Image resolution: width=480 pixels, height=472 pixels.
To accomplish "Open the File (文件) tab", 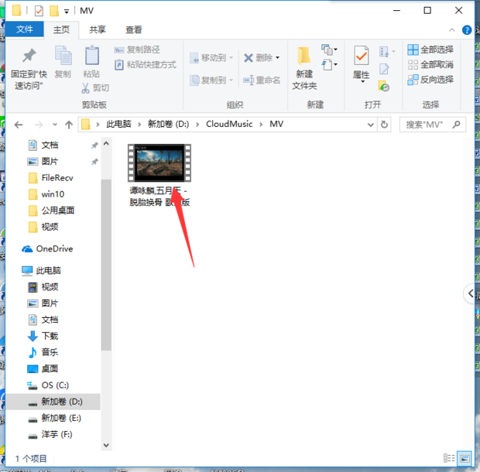I will (x=25, y=29).
